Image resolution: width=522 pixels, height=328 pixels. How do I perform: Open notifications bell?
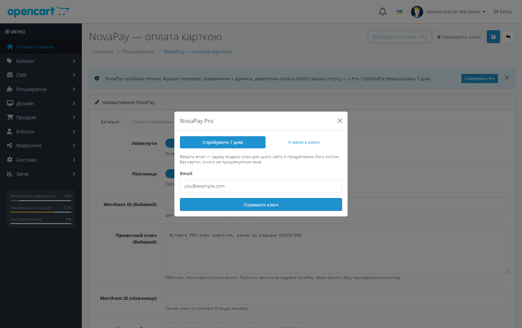[382, 11]
